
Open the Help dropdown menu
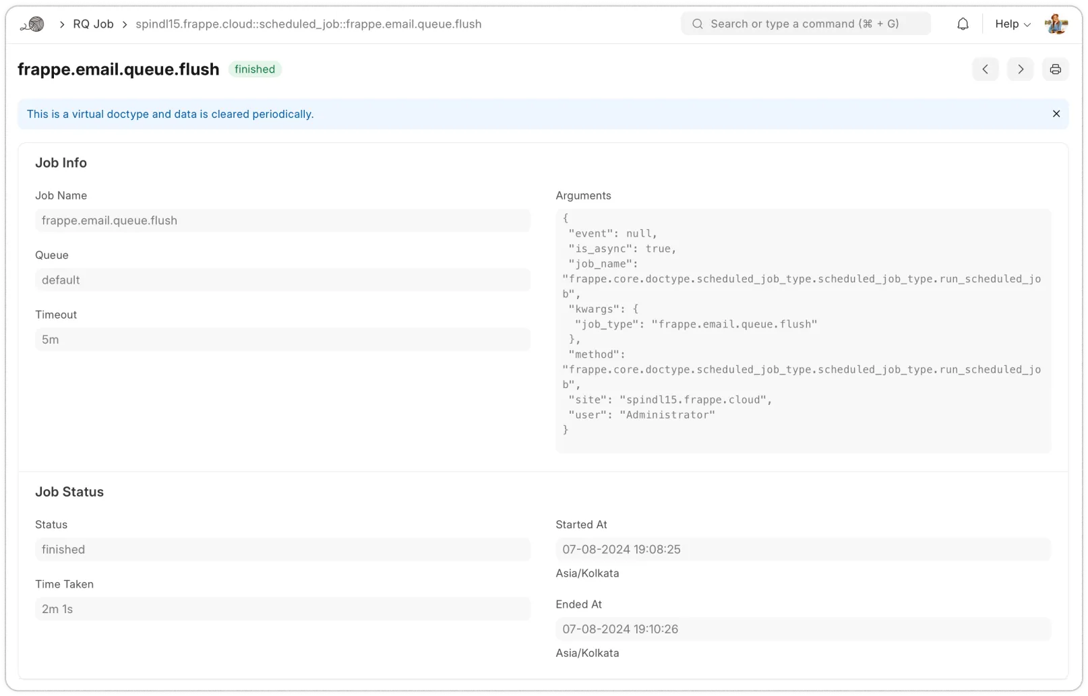pyautogui.click(x=1008, y=24)
